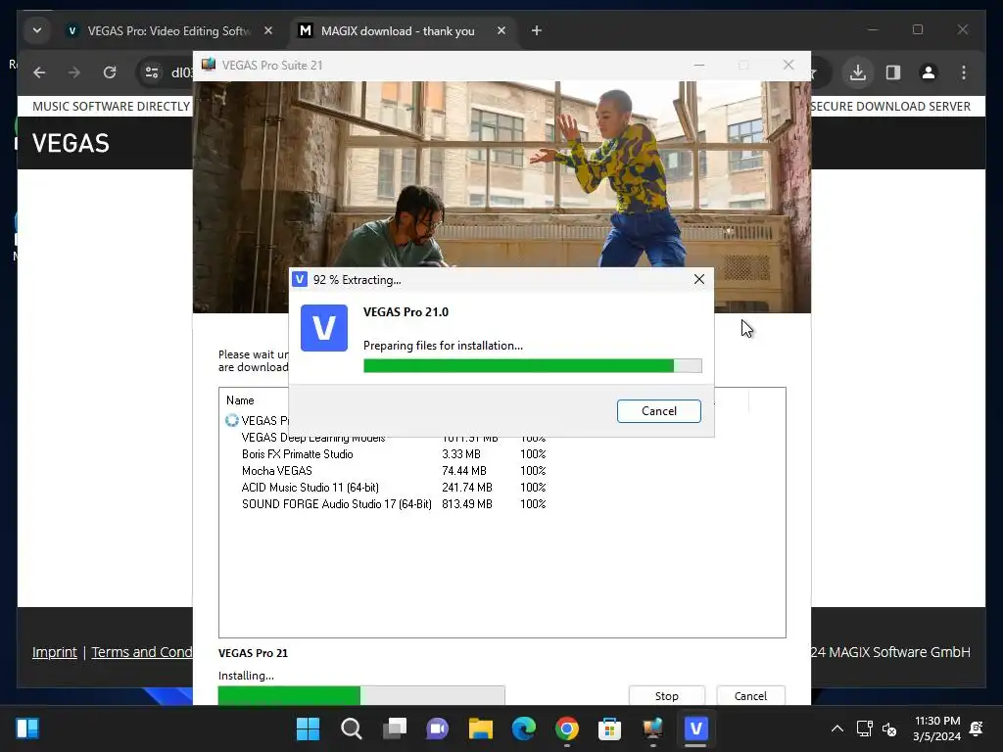Click the small V icon in the Extracting title bar
The width and height of the screenshot is (1003, 752).
click(300, 279)
